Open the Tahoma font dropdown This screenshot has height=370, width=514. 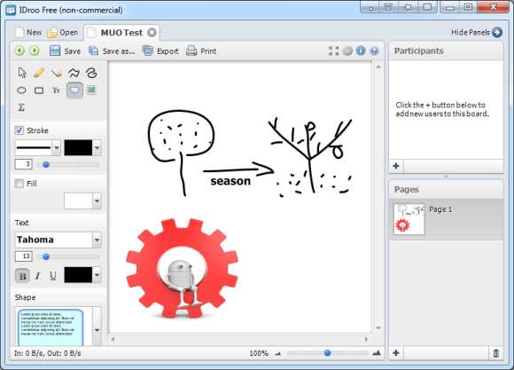point(97,240)
